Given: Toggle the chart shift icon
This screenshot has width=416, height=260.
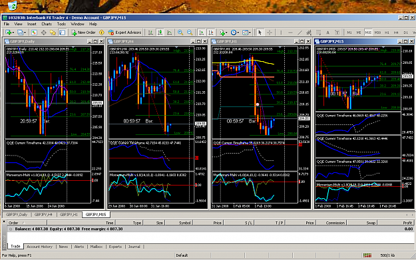Looking at the screenshot, I should pyautogui.click(x=211, y=33).
